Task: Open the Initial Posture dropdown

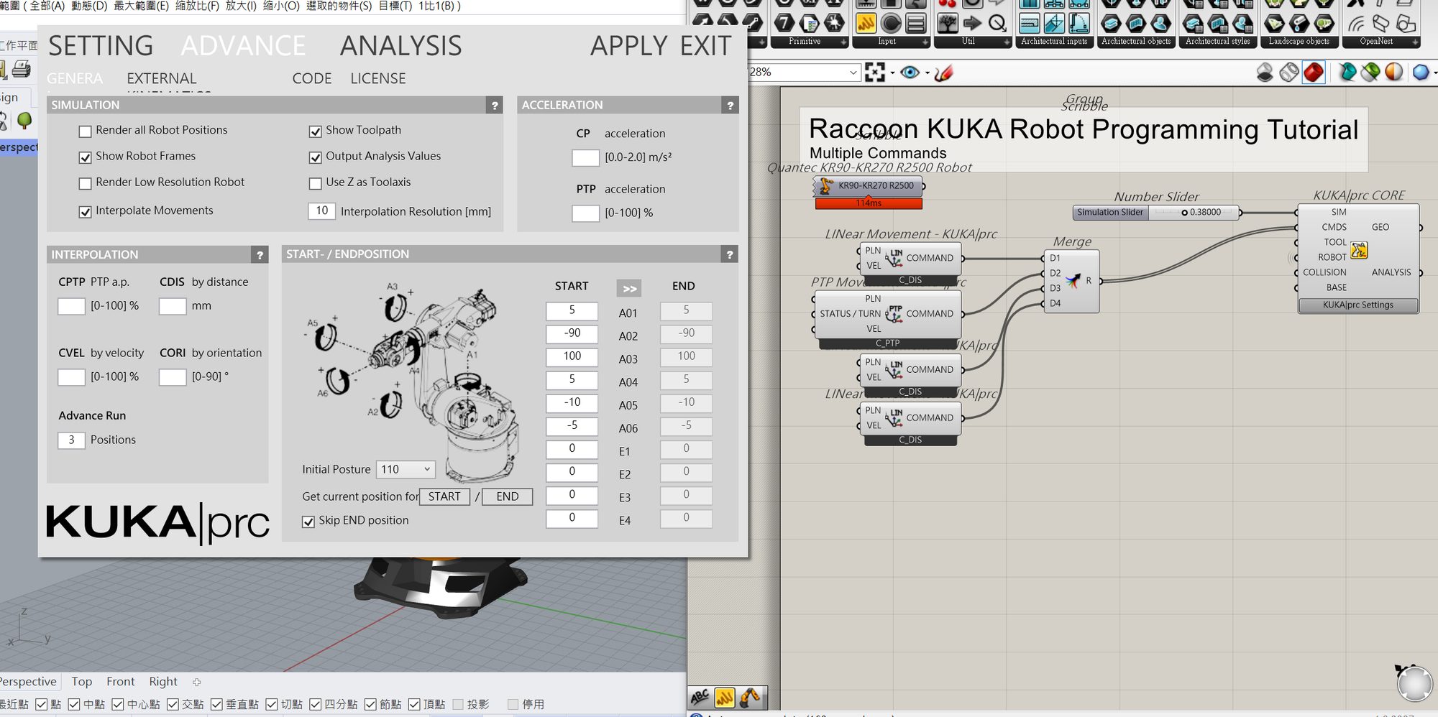Action: [x=406, y=469]
